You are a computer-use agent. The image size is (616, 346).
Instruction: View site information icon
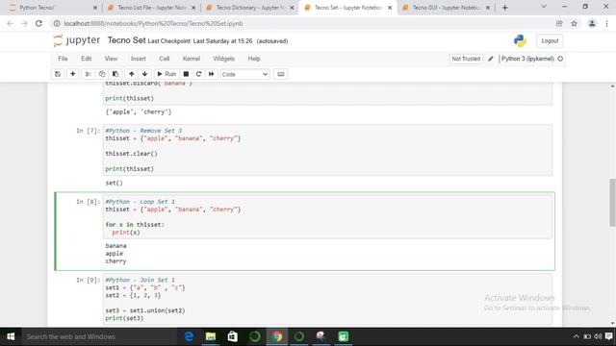(x=57, y=23)
